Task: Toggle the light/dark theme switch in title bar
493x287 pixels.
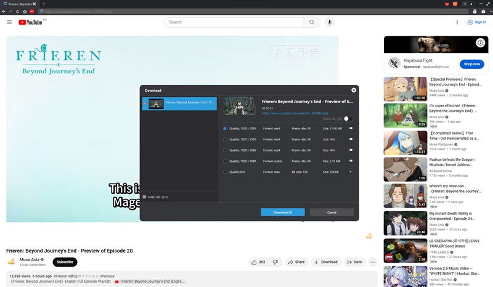Action: [x=468, y=4]
